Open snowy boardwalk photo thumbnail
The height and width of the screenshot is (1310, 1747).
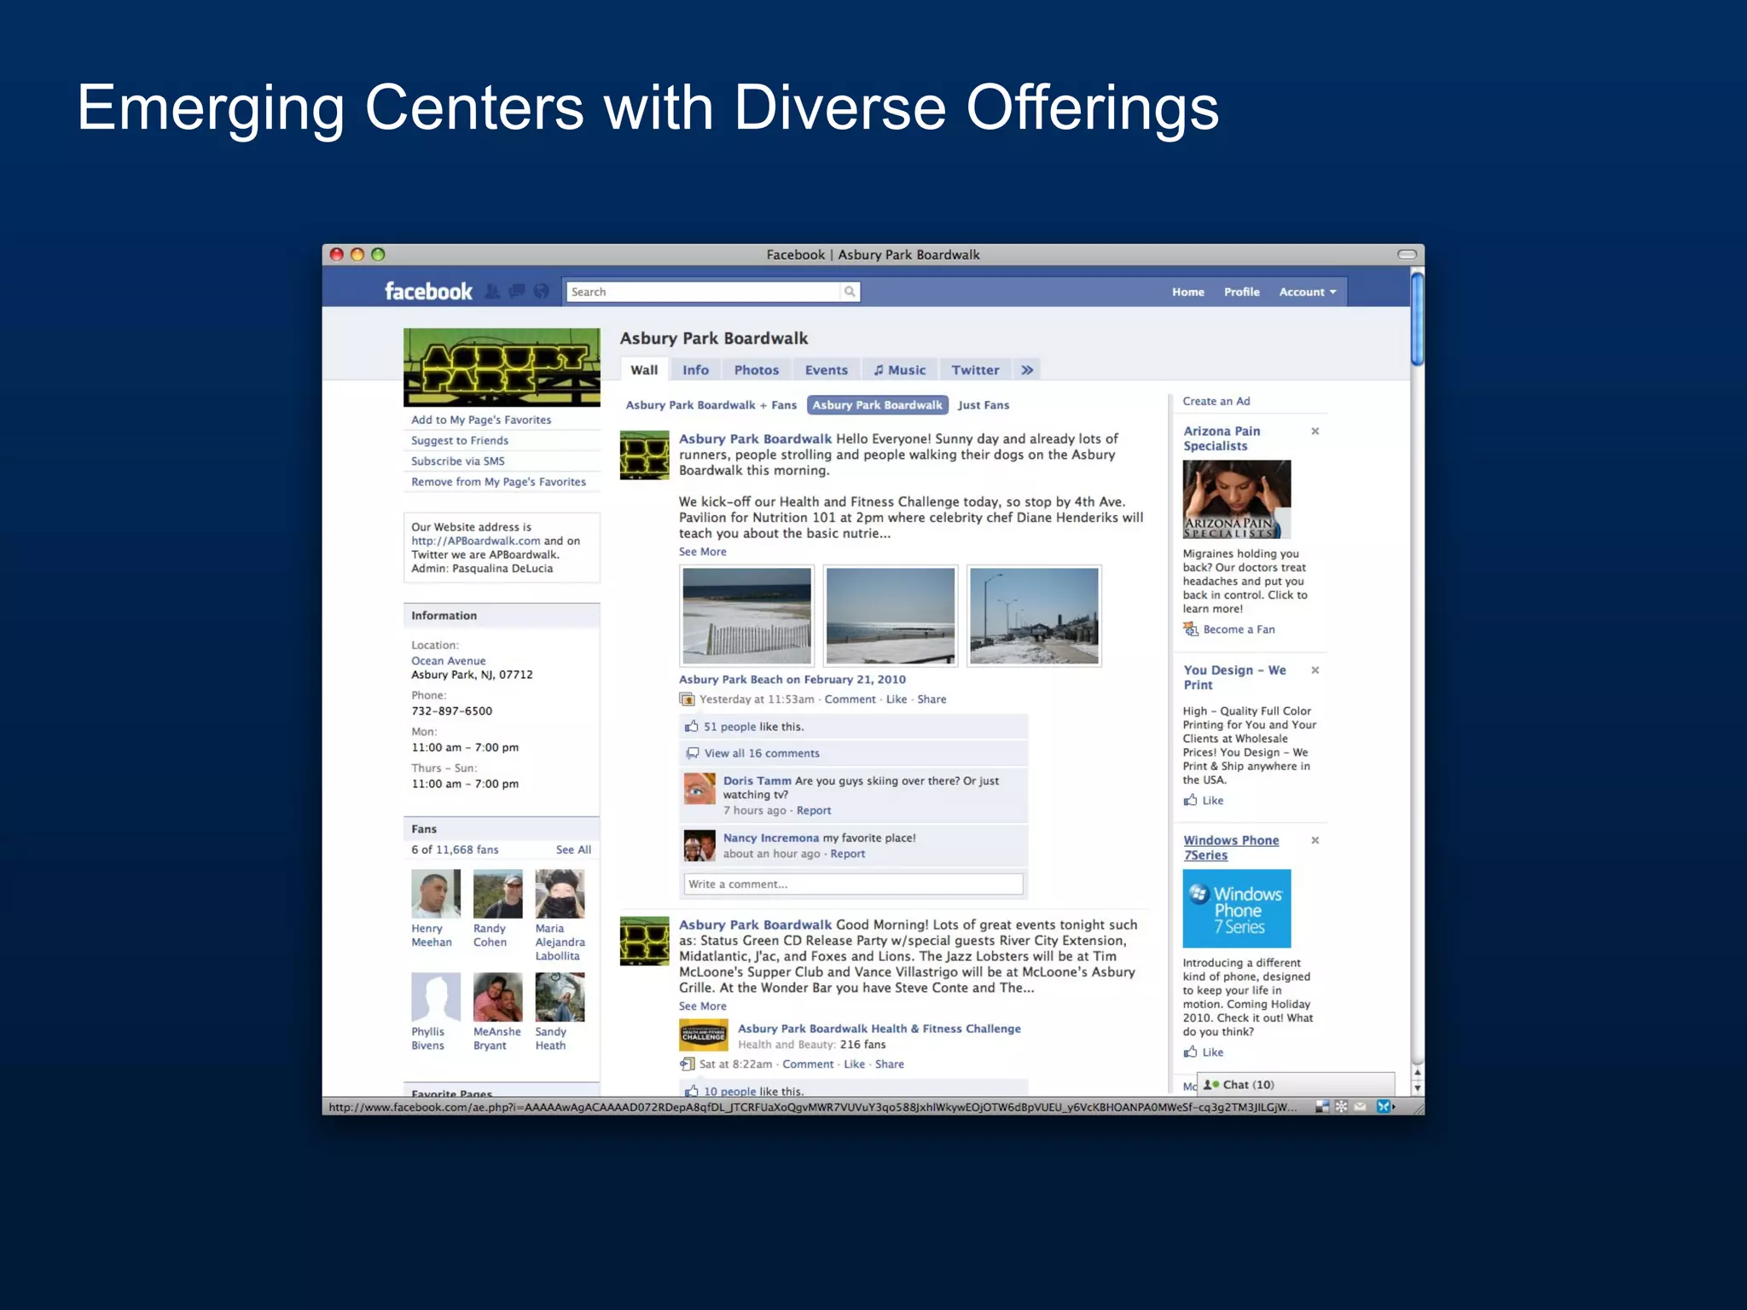(x=1035, y=616)
